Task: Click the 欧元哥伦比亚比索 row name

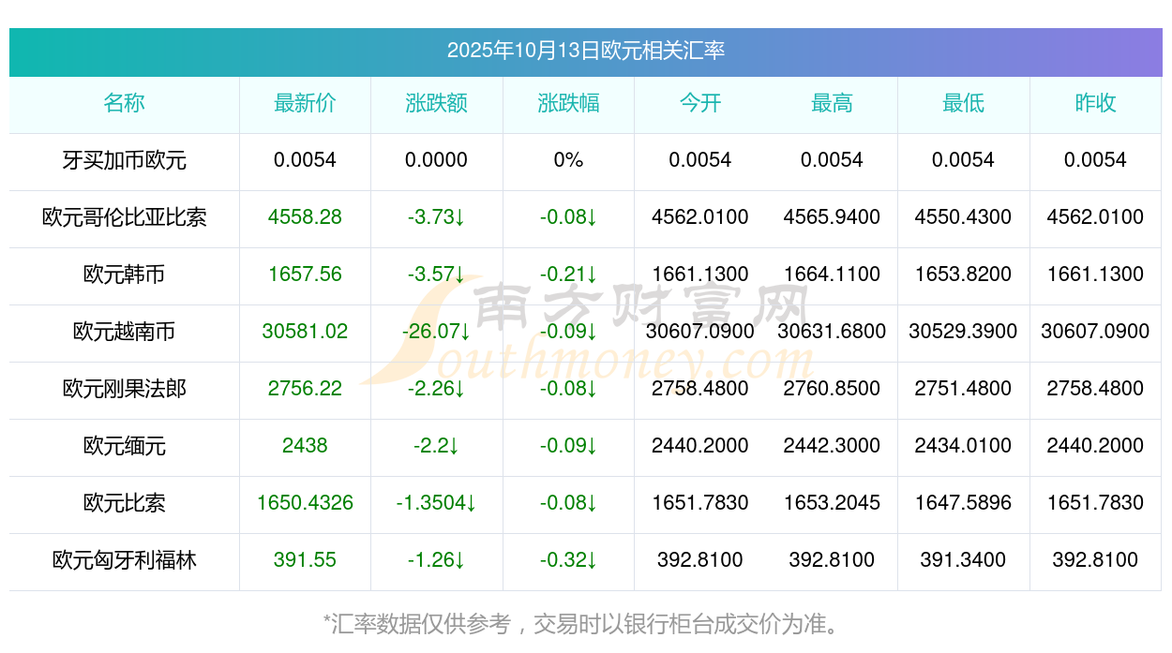Action: click(124, 217)
